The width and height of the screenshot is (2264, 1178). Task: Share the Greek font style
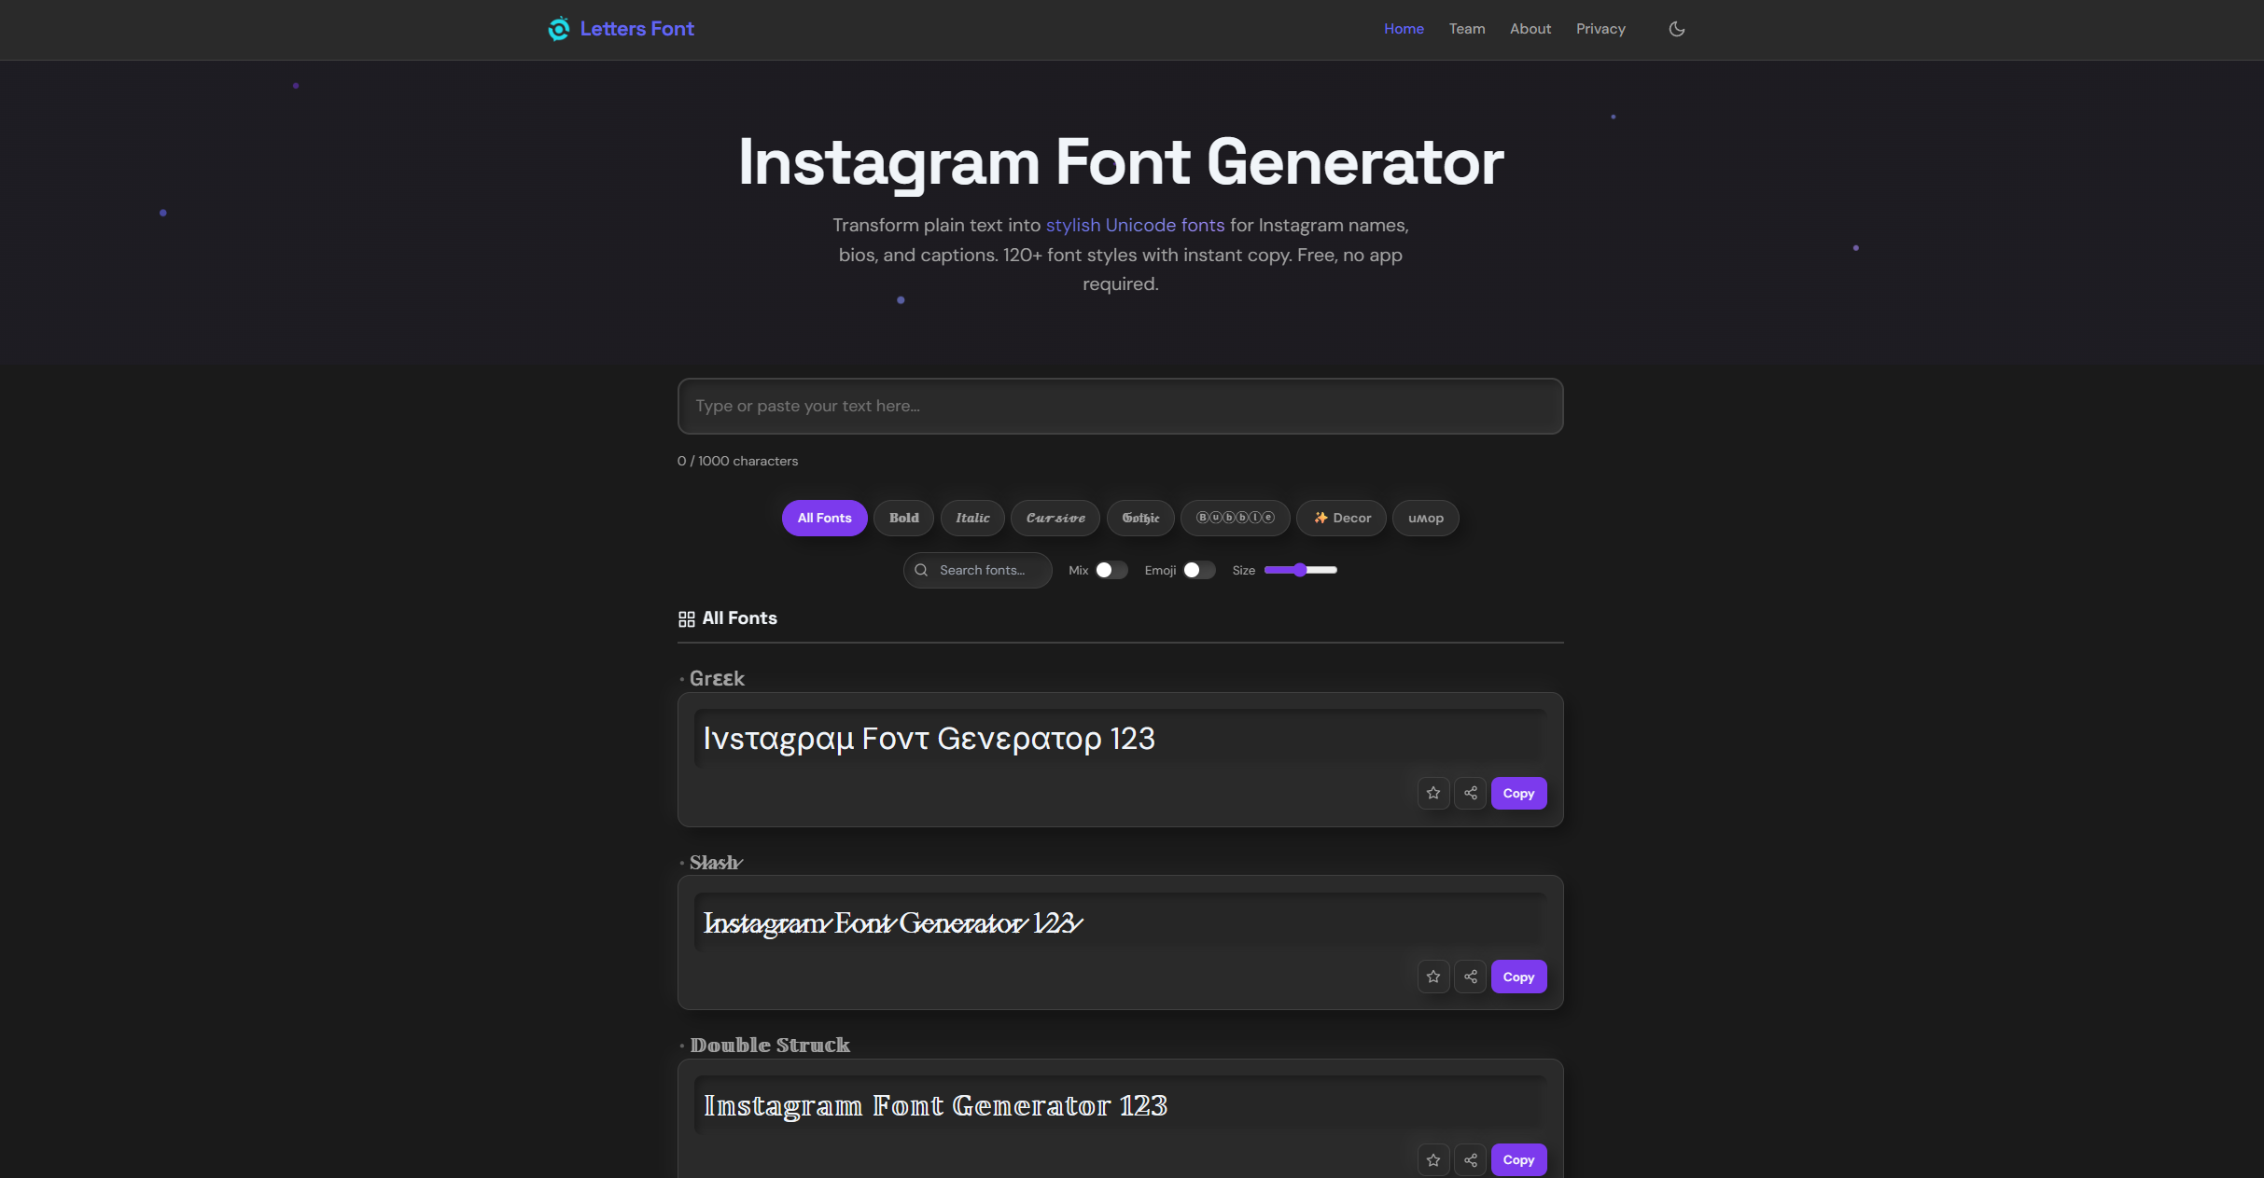tap(1471, 793)
